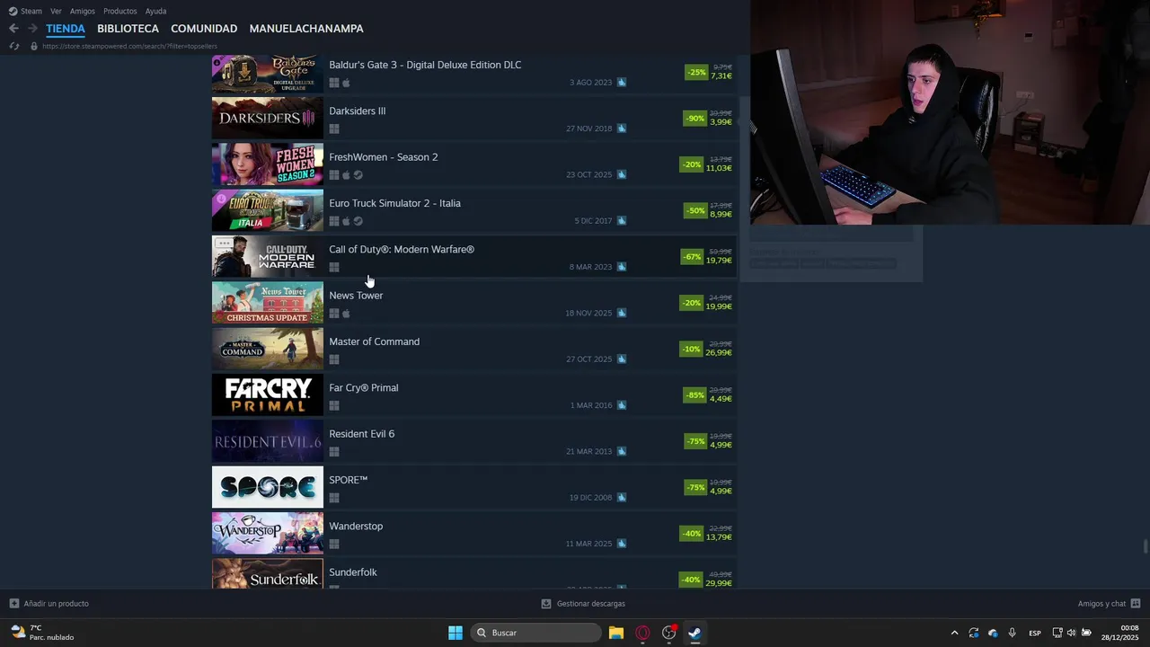Click the store URL address field

(x=130, y=46)
